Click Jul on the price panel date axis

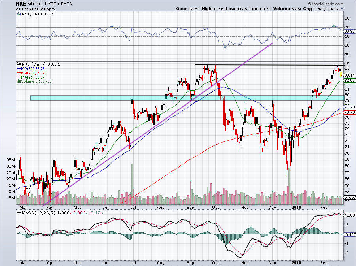click(x=133, y=207)
